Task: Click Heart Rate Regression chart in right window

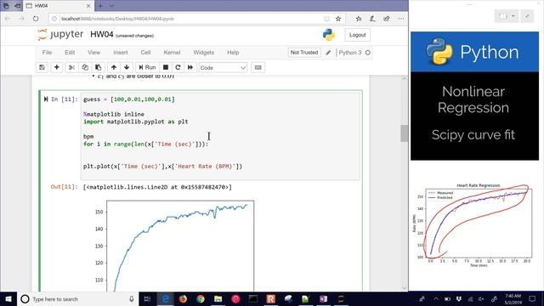Action: point(473,225)
